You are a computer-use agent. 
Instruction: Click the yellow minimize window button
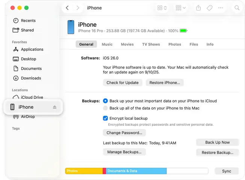point(20,8)
